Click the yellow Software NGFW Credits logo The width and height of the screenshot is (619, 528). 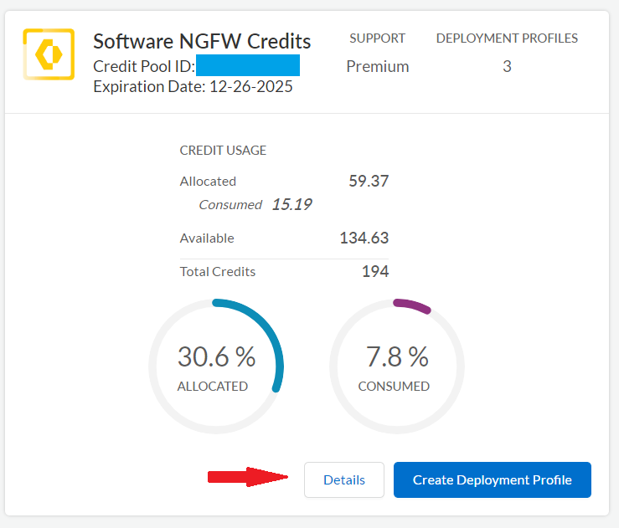pyautogui.click(x=49, y=54)
